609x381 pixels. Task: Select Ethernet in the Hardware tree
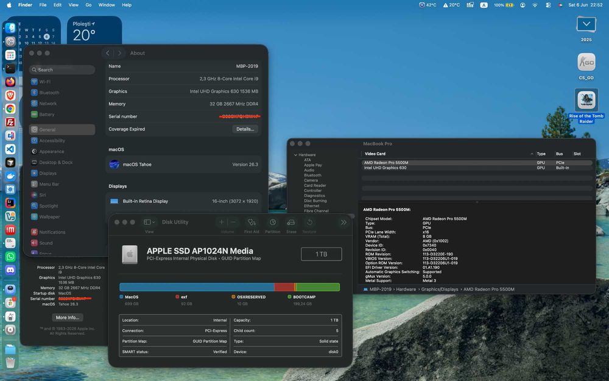(311, 206)
